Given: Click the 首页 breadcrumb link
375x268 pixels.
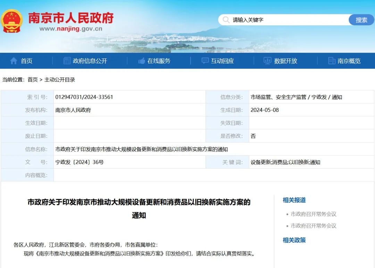Looking at the screenshot, I should coord(33,80).
